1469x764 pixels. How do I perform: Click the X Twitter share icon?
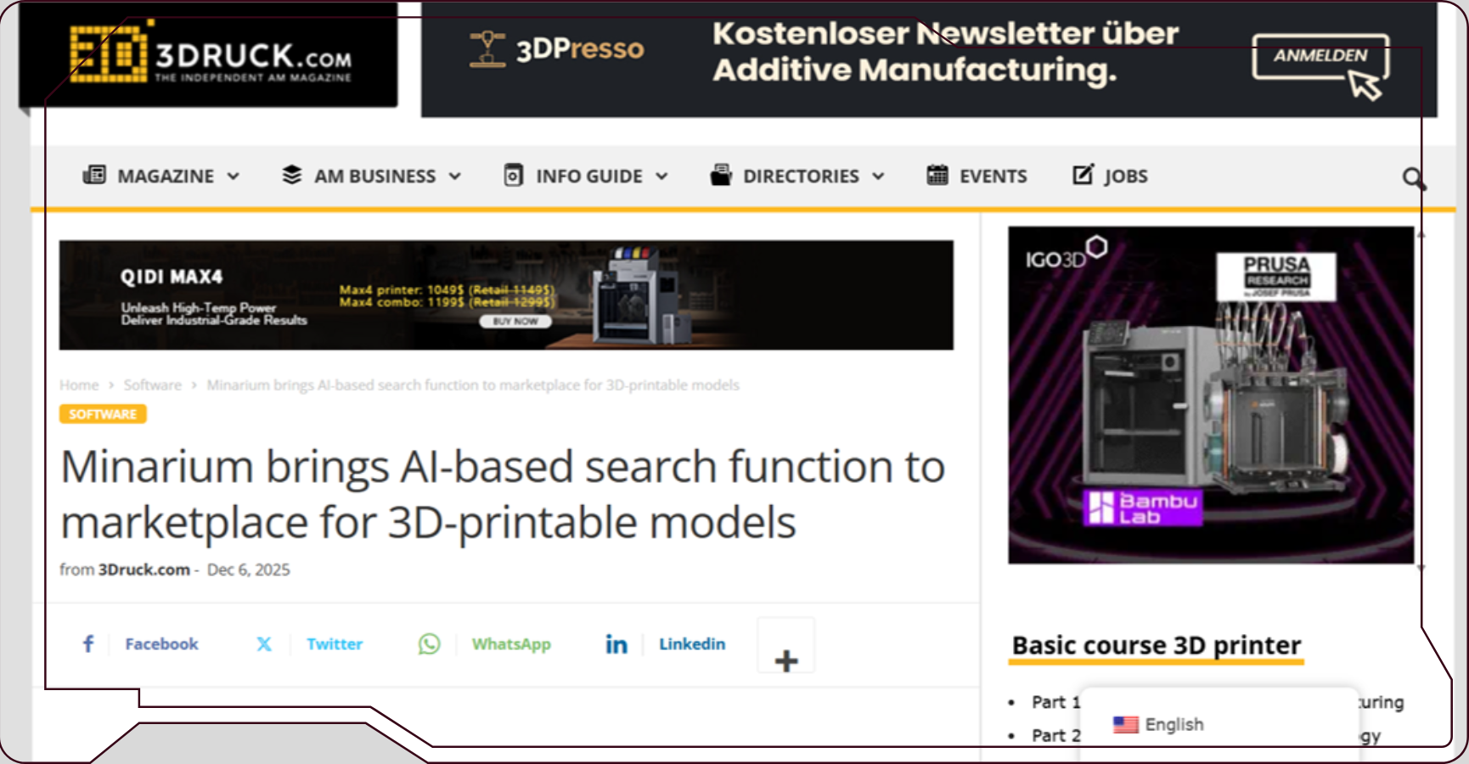pyautogui.click(x=264, y=644)
